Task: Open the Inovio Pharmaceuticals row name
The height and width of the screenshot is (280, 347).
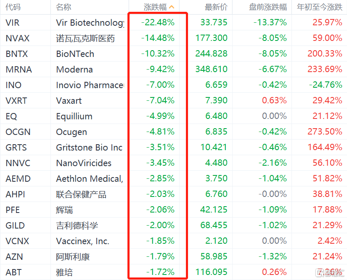Action: pos(90,85)
